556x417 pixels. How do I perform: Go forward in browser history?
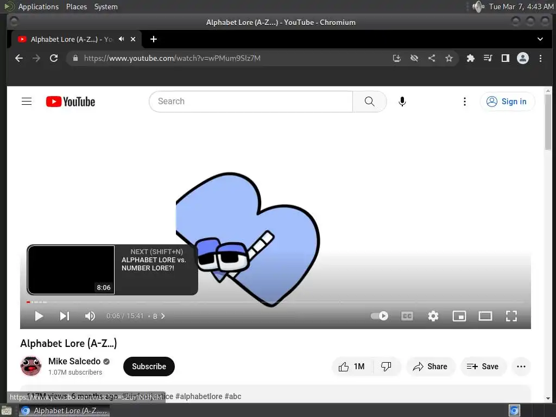coord(36,58)
